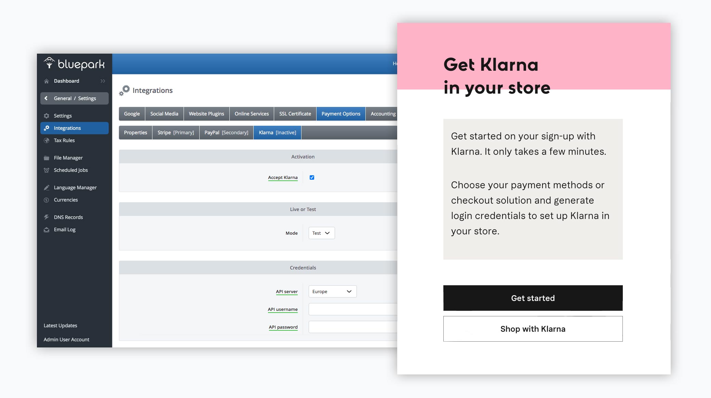Click the Integrations plug icon

(47, 128)
